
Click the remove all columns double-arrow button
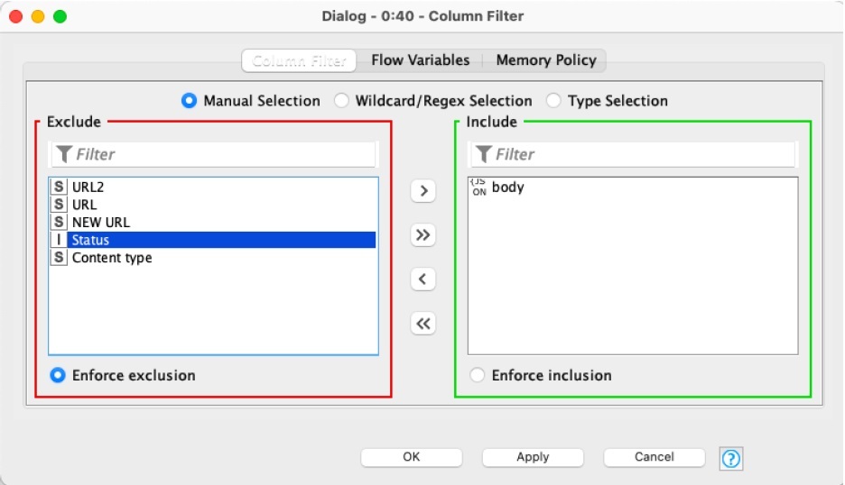(x=422, y=324)
